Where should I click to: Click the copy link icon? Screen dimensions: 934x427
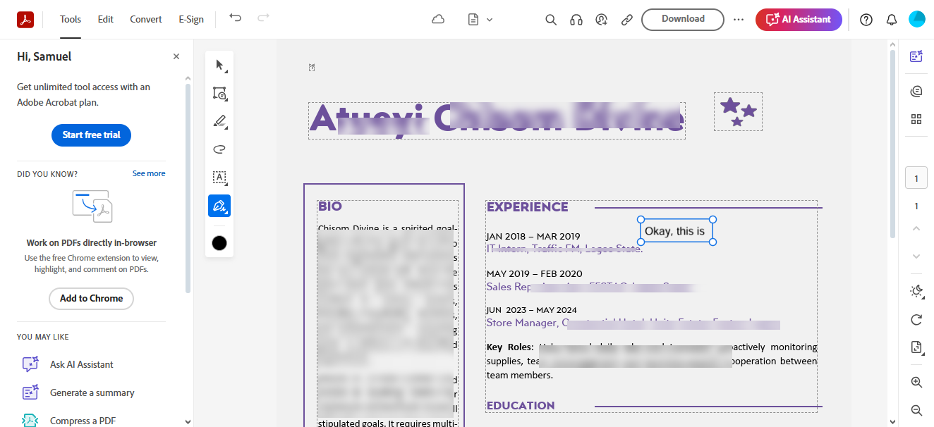(626, 20)
